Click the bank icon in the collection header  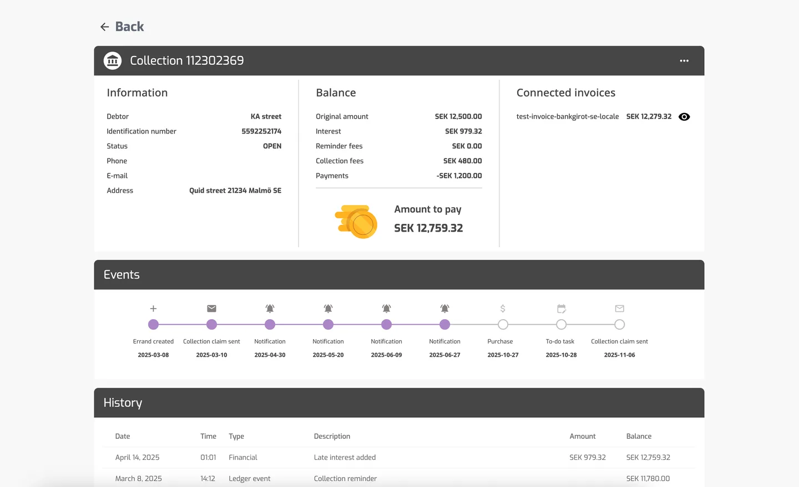(x=113, y=61)
